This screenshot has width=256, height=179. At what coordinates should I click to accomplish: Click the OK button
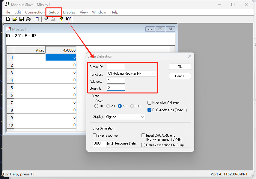click(180, 67)
